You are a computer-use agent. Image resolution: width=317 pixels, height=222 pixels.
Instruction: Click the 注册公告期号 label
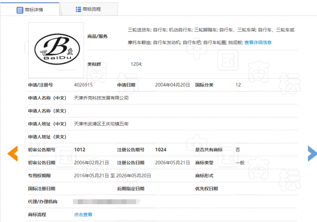pyautogui.click(x=131, y=149)
